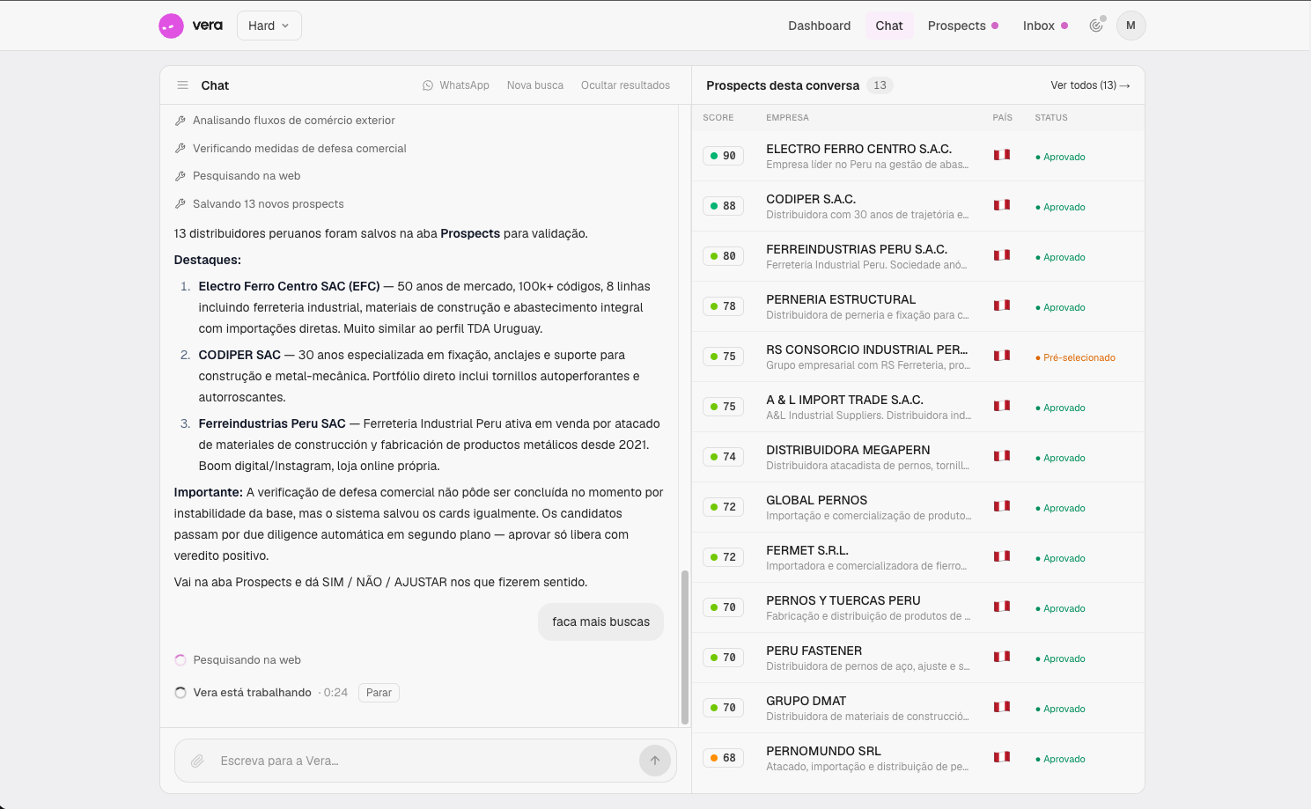Click the faca mais buscas message bubble

(601, 621)
